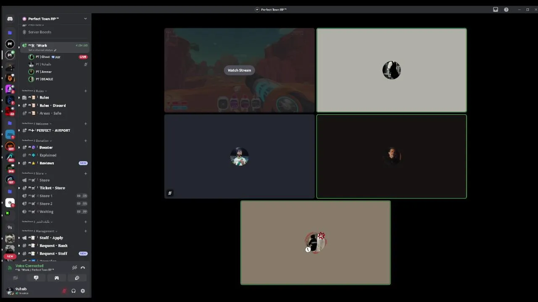The image size is (538, 302).
Task: Open the white 9h server icon
Action: tap(10, 203)
